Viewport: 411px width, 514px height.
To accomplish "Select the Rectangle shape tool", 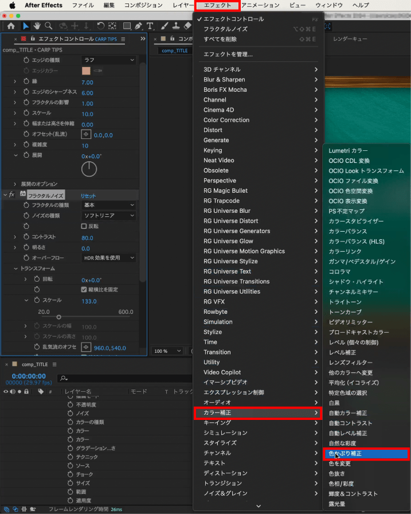I will coord(127,26).
